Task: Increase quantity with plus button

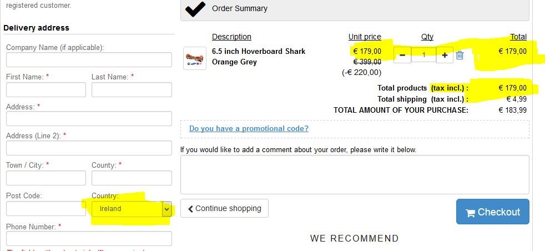Action: pyautogui.click(x=445, y=55)
